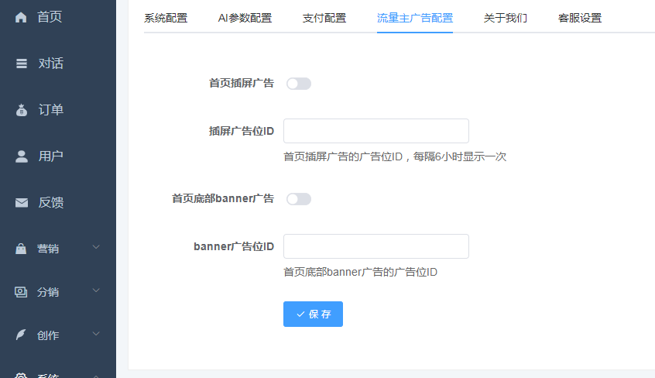Focus the 插屏广告位ID input field

click(376, 131)
